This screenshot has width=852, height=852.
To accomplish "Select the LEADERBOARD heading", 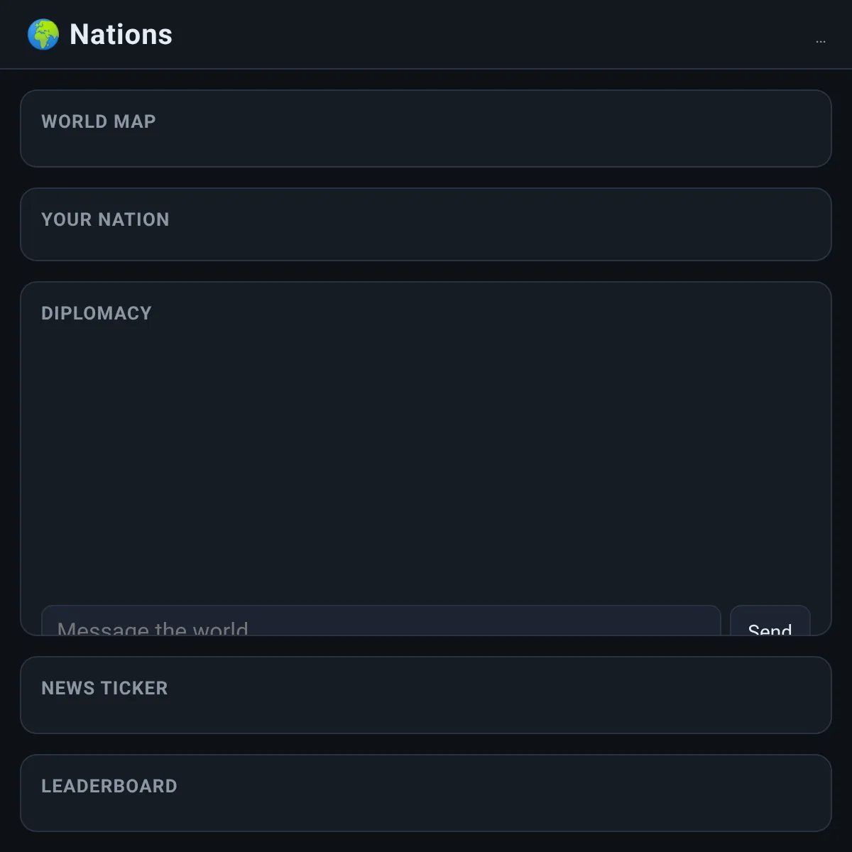I will pyautogui.click(x=109, y=786).
